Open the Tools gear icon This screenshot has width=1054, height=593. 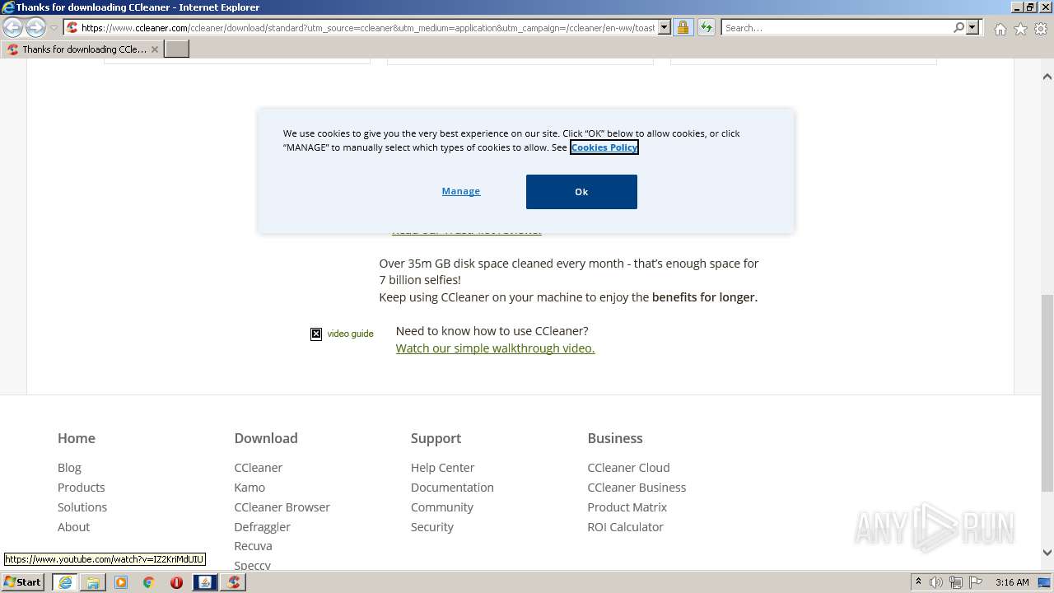pyautogui.click(x=1041, y=29)
